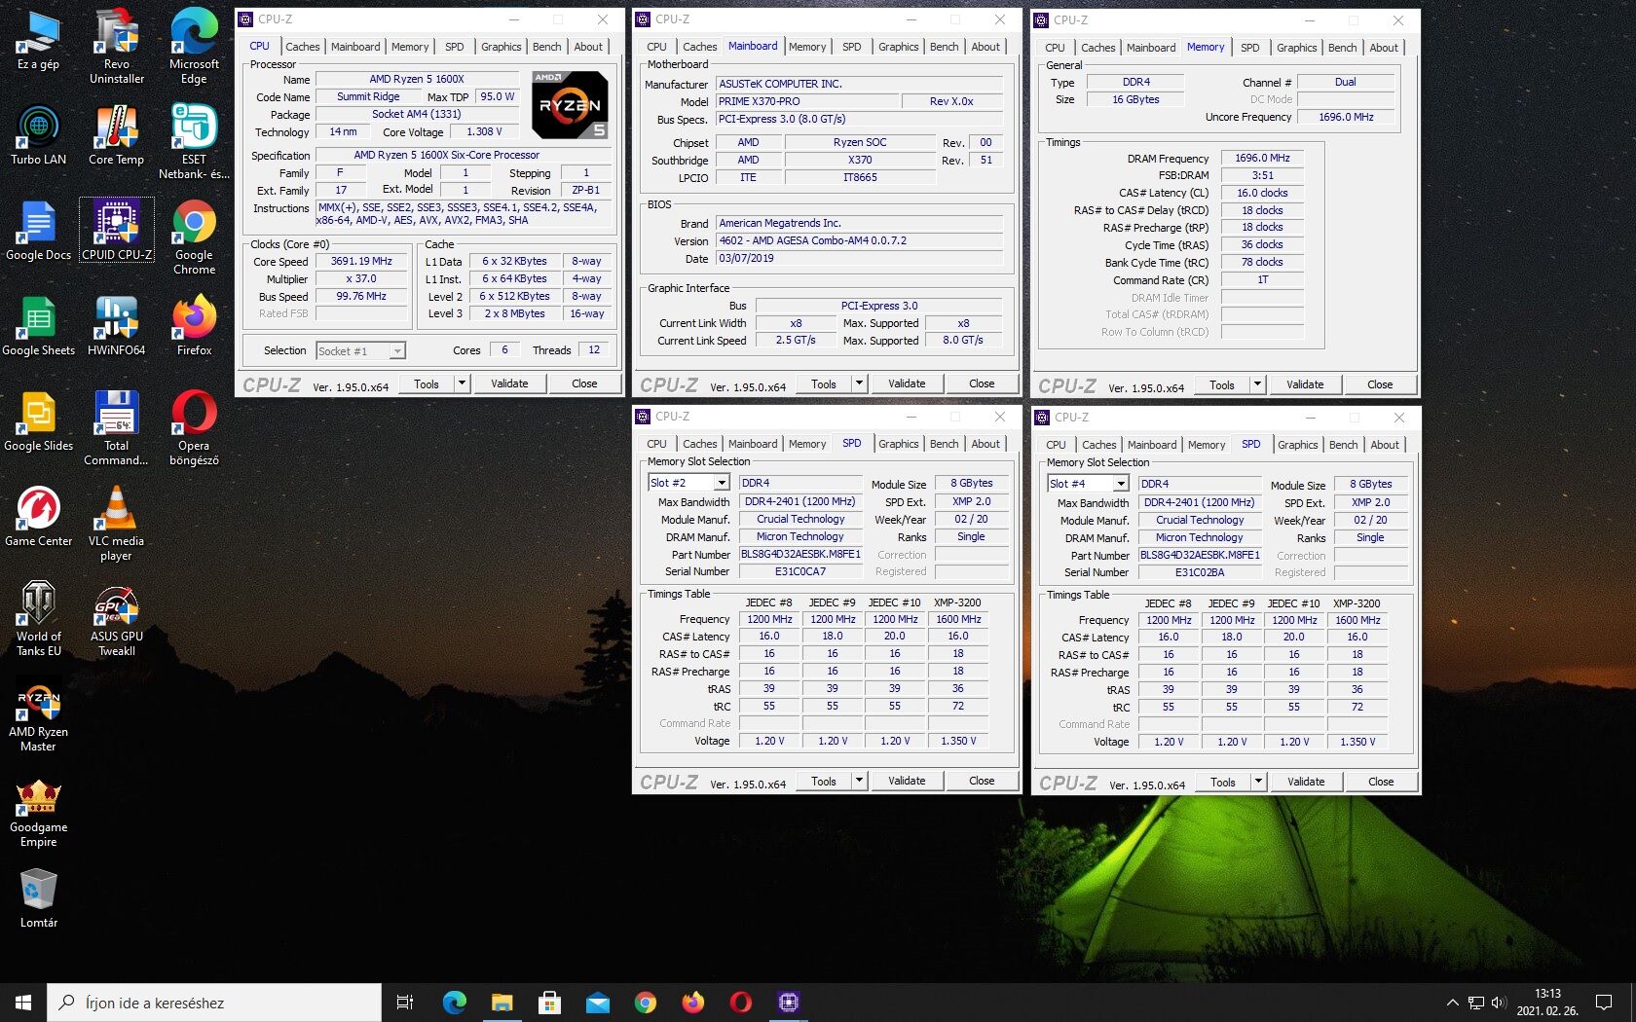Select Mainboard tab in Slot #4 SPD window
1636x1022 pixels.
point(1152,445)
